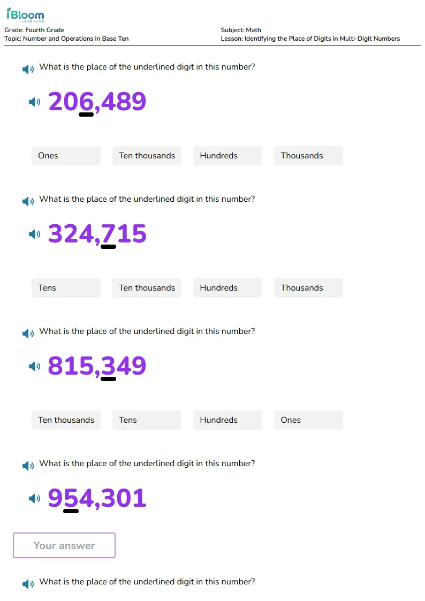The width and height of the screenshot is (425, 601).
Task: Play audio for the first question prompt
Action: [x=28, y=69]
